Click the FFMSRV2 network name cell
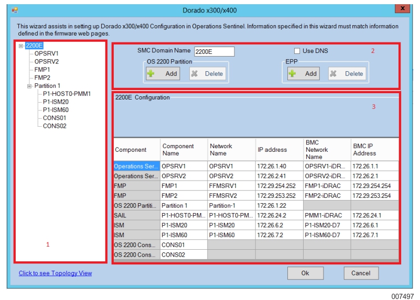Screen dimensions: 420x300 pos(232,196)
